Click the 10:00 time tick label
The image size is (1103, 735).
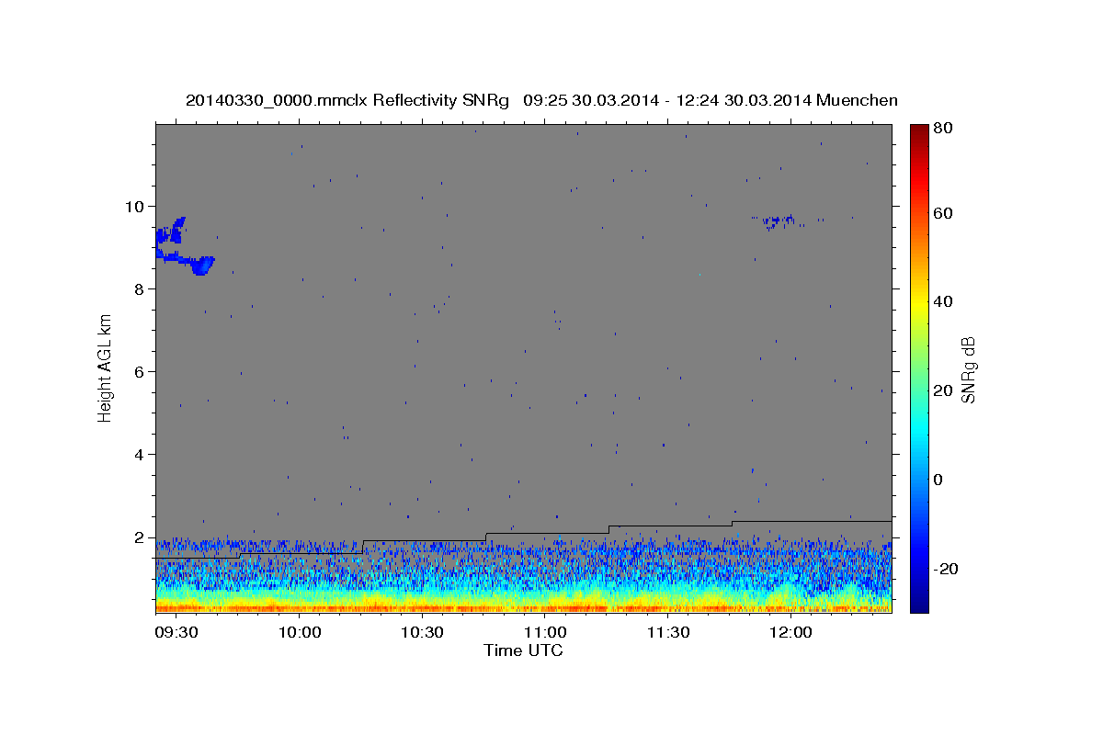pyautogui.click(x=300, y=633)
